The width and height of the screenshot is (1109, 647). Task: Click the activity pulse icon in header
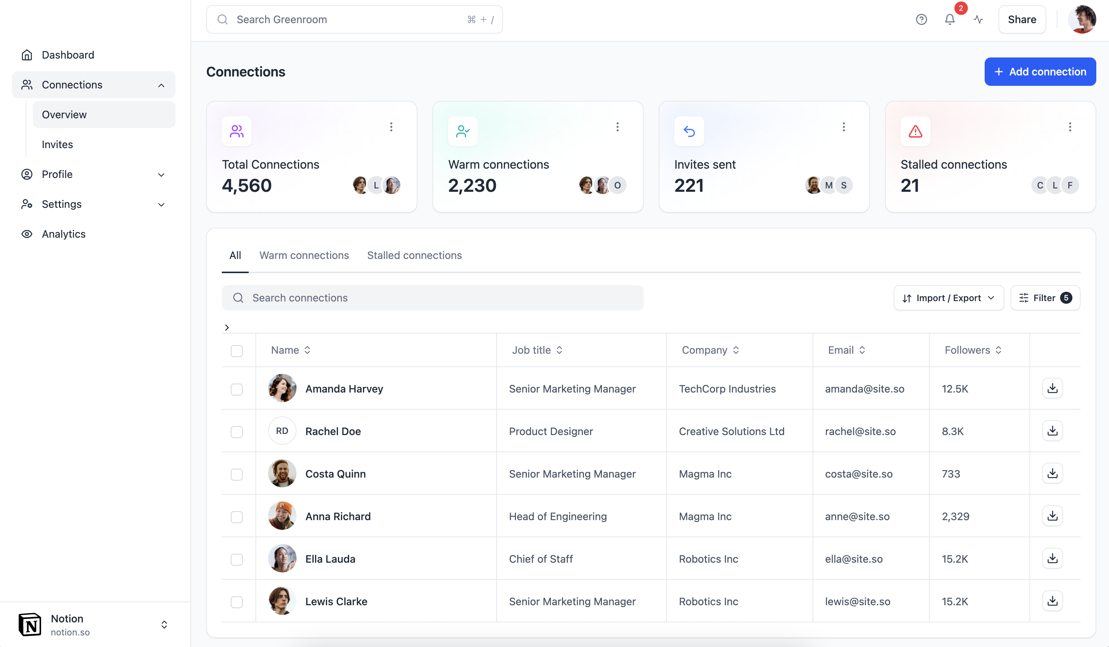978,19
